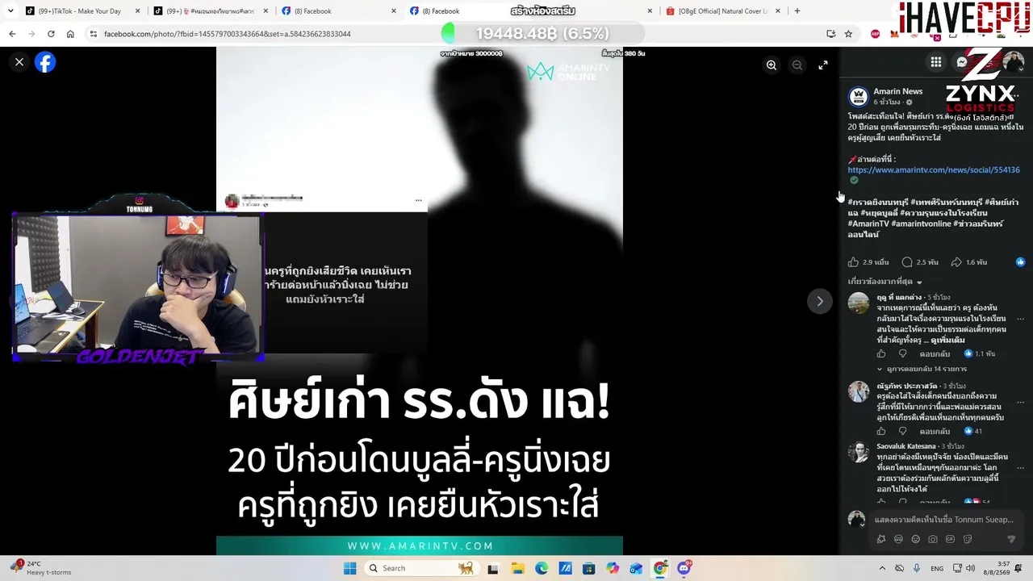This screenshot has width=1033, height=581.
Task: Open the weather widget on the taskbar
Action: click(40, 568)
